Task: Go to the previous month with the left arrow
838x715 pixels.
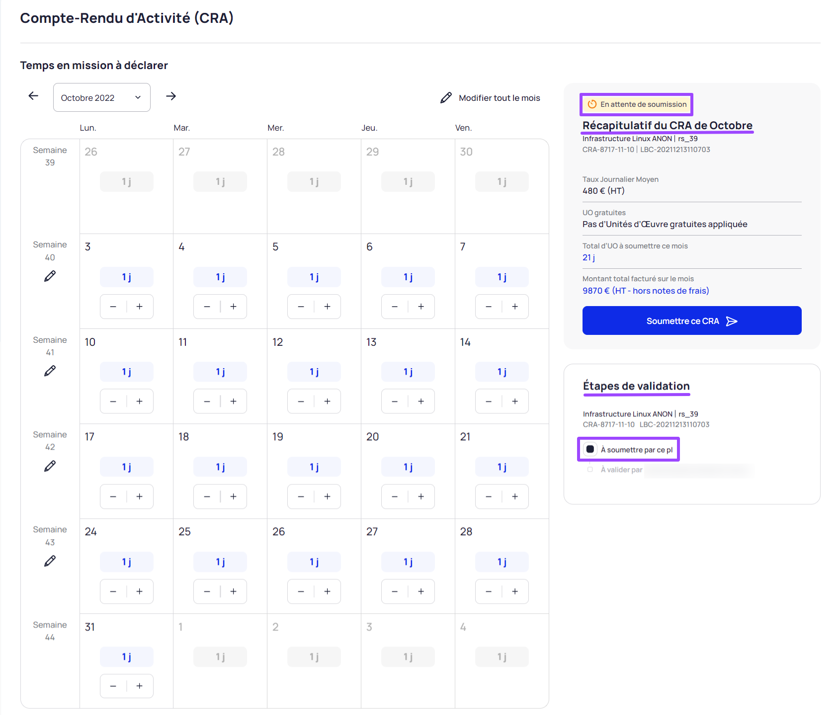Action: point(33,96)
